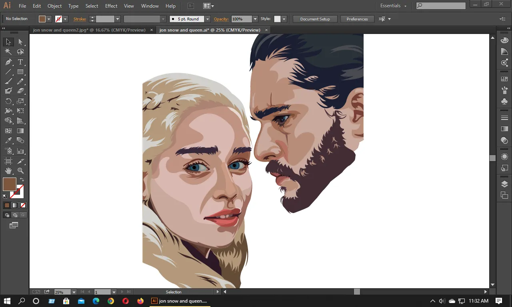Open the Symbols panel (club icon)

click(504, 101)
